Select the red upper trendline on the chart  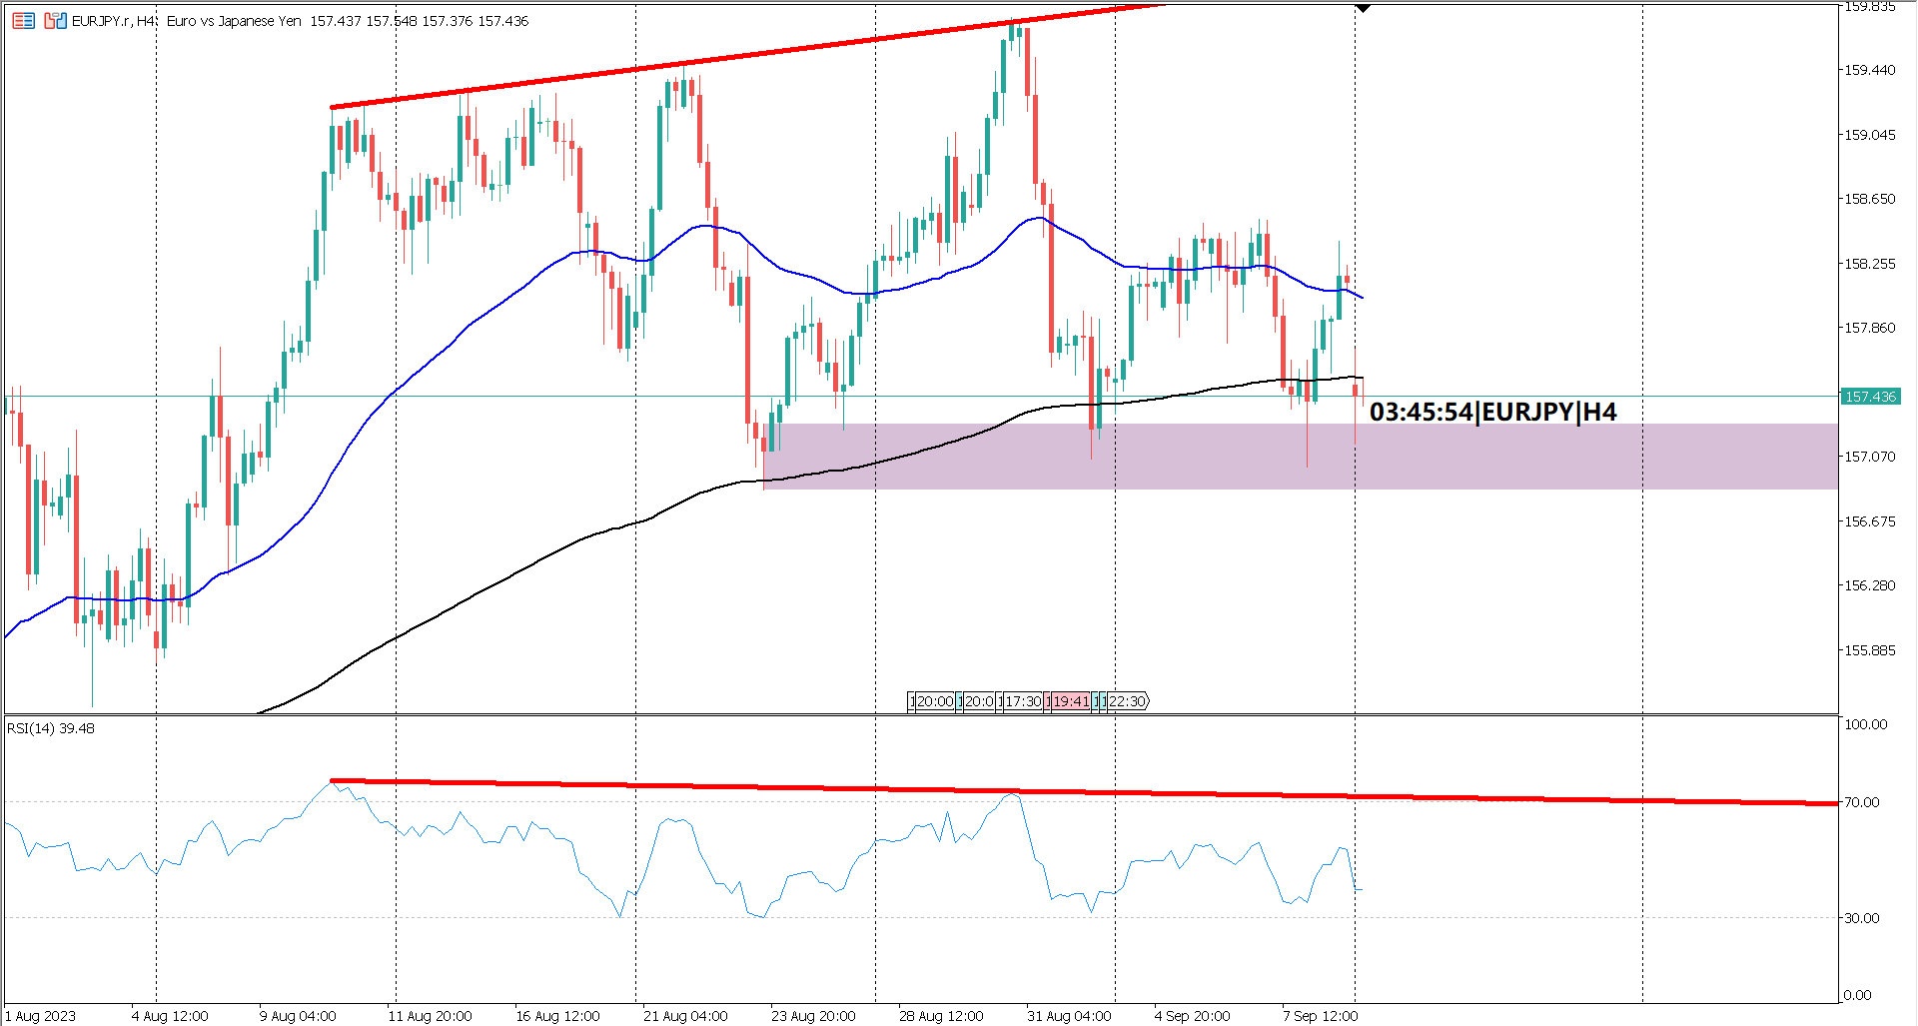699,60
